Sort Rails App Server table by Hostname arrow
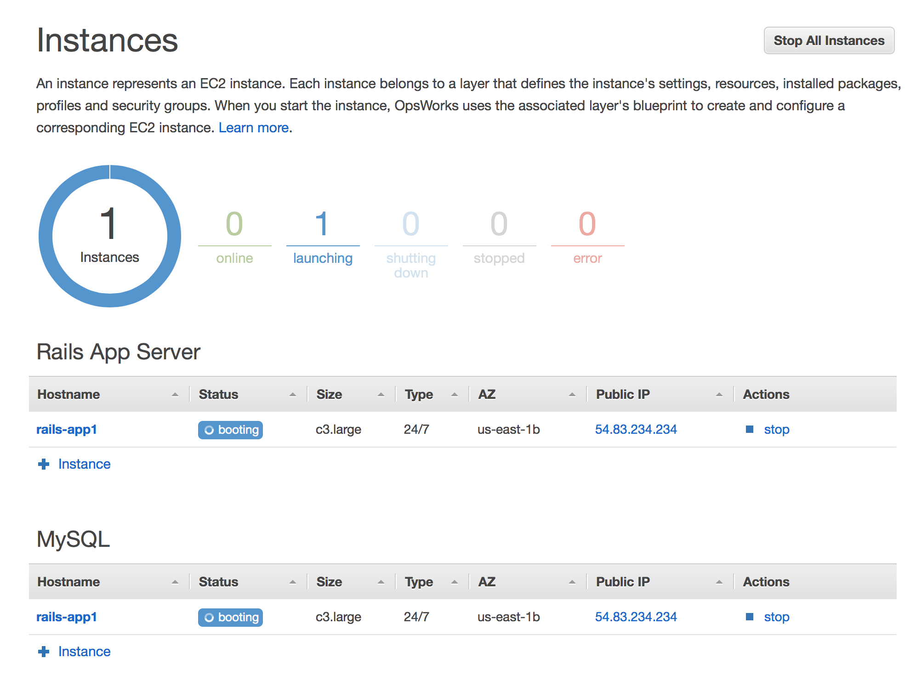Screen dimensions: 916x681 point(175,395)
